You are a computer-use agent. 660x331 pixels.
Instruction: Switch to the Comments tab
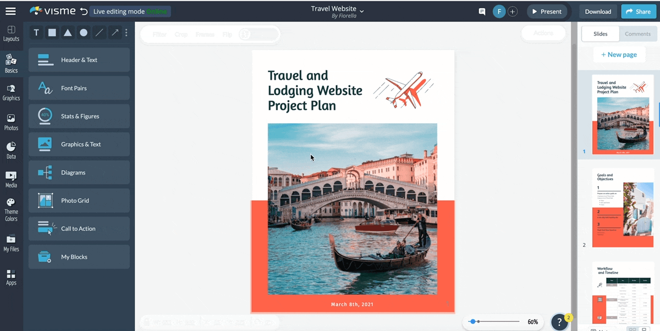click(x=637, y=34)
